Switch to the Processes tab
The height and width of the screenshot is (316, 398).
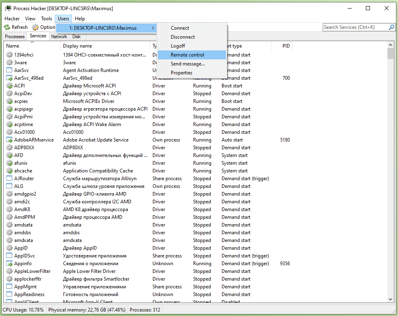15,37
